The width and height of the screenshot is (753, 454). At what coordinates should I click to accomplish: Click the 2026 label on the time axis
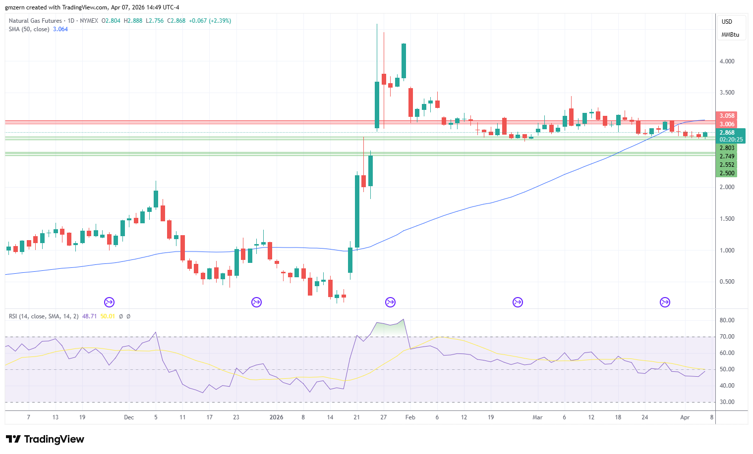[276, 417]
